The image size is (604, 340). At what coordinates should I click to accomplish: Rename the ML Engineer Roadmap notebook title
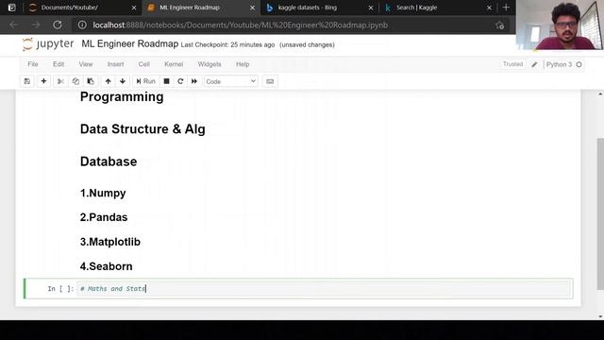coord(130,44)
